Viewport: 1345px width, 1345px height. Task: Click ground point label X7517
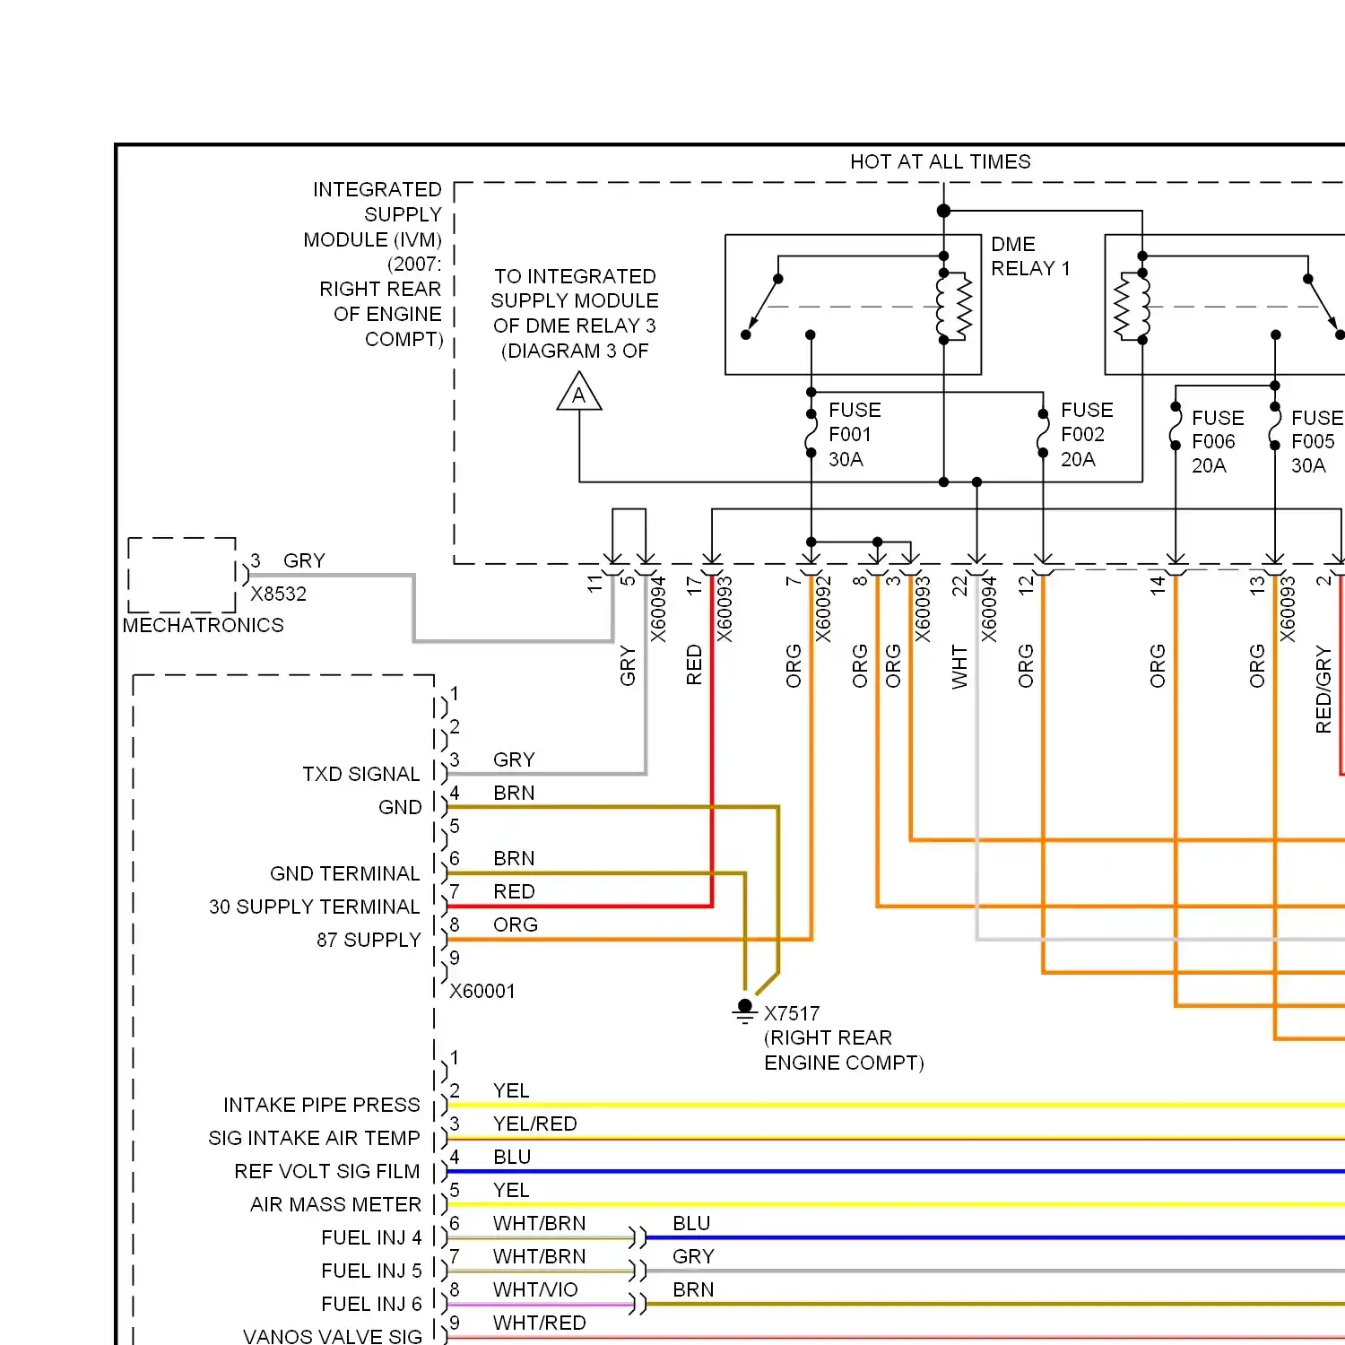pyautogui.click(x=792, y=1013)
